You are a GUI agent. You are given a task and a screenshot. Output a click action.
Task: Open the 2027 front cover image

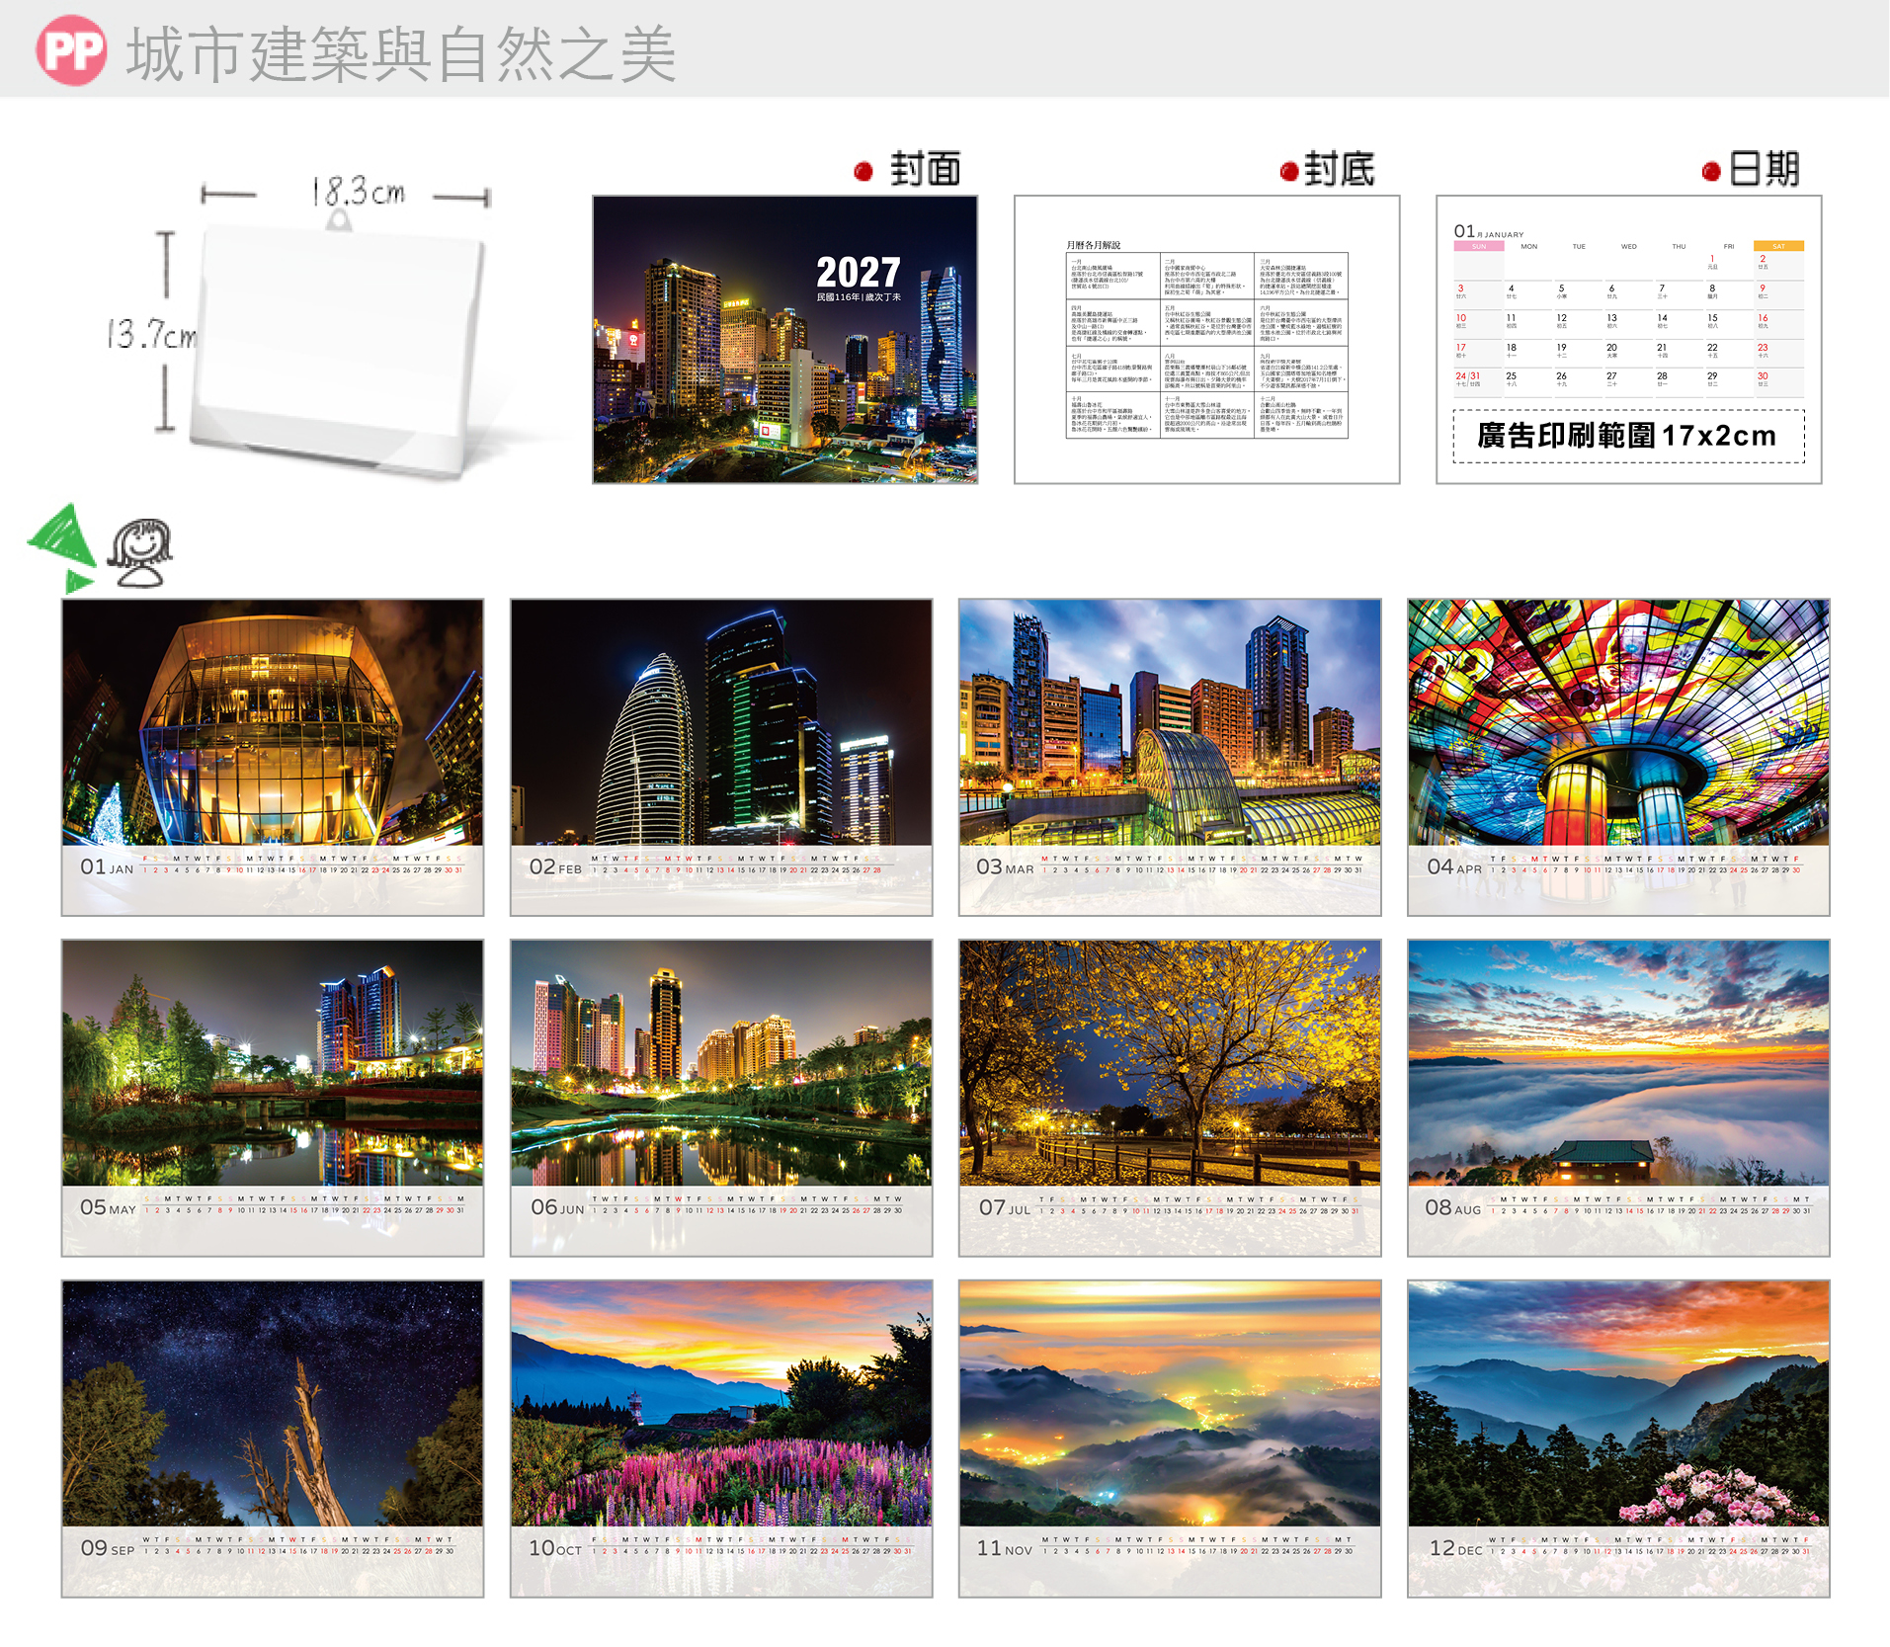785,339
